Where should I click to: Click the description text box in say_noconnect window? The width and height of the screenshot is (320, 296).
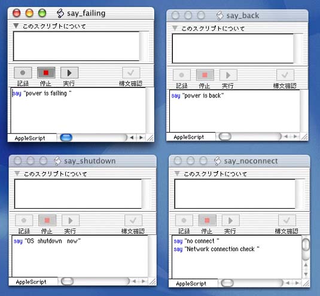pos(235,194)
